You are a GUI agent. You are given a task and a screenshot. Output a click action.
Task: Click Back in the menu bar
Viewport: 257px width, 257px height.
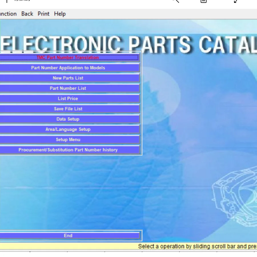coord(27,14)
